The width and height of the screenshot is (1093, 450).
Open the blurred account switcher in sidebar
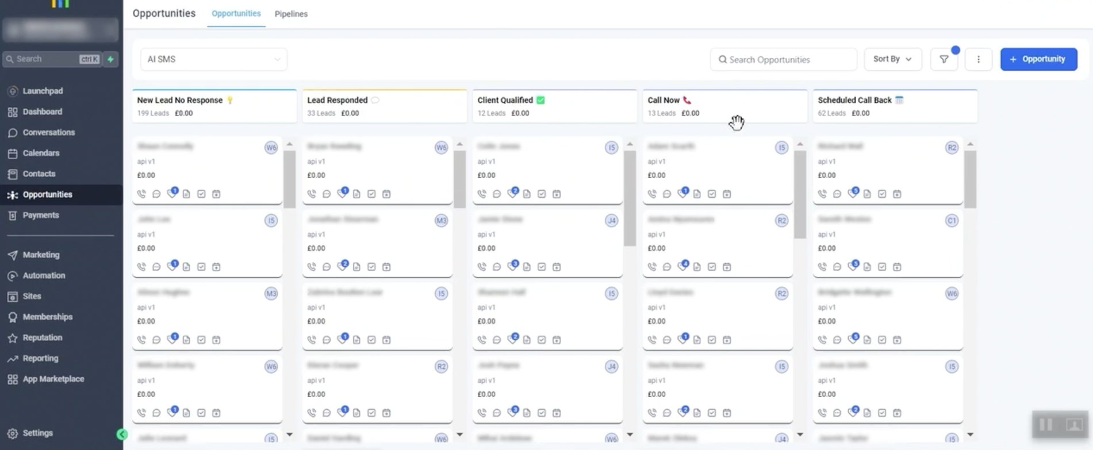click(x=60, y=29)
